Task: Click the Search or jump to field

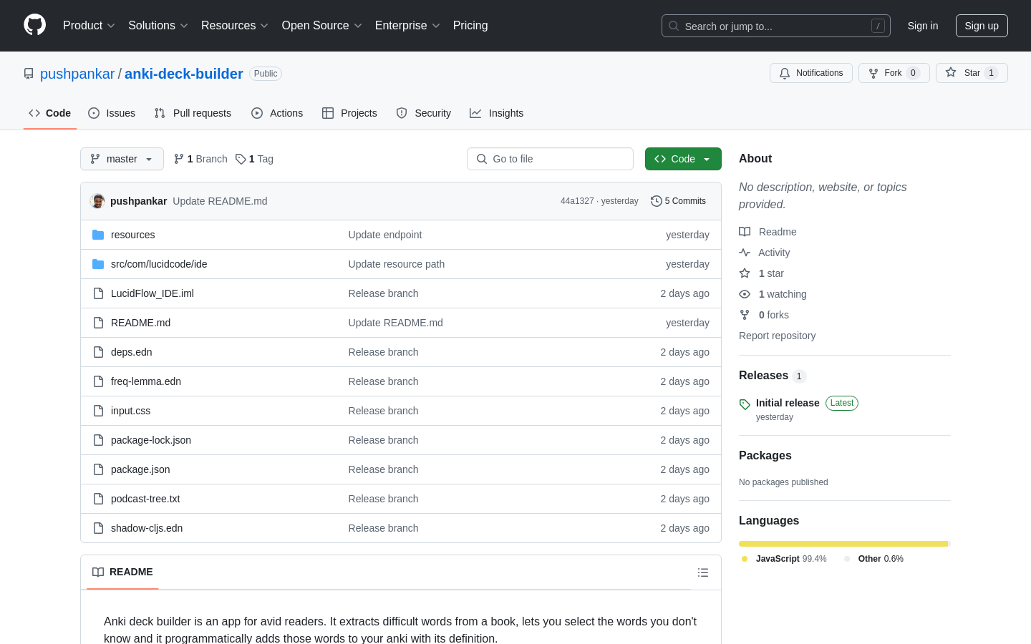Action: pos(776,26)
